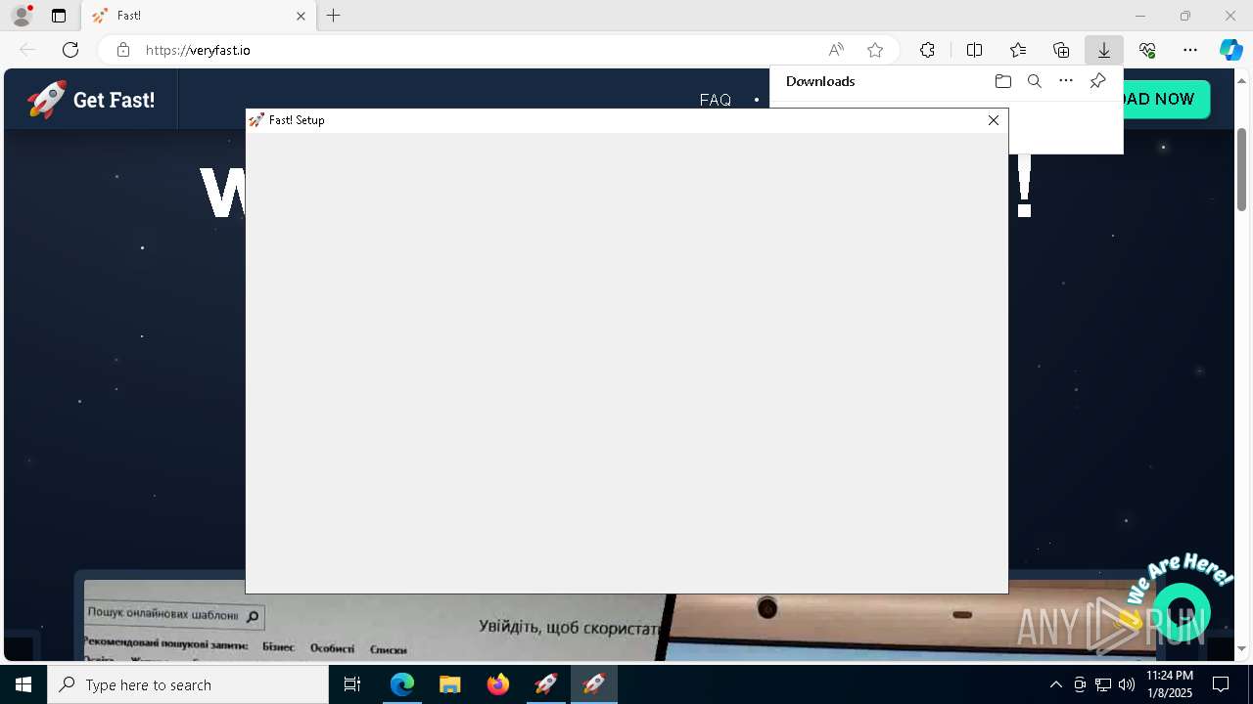Image resolution: width=1253 pixels, height=704 pixels.
Task: Pin the Downloads panel
Action: point(1097,81)
